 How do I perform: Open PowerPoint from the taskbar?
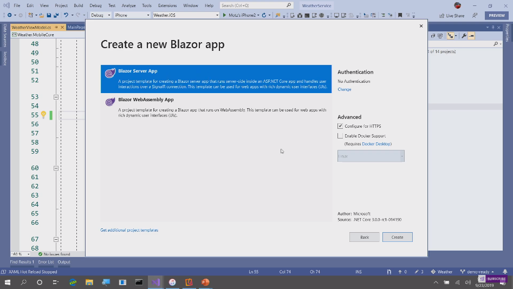[x=205, y=283]
